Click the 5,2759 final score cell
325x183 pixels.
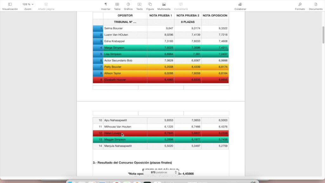pos(215,146)
